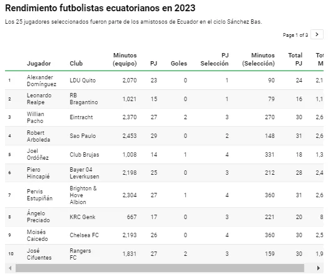Click Moisés Caicedo player cell
Screen dimensions: 333x274
(x=37, y=235)
